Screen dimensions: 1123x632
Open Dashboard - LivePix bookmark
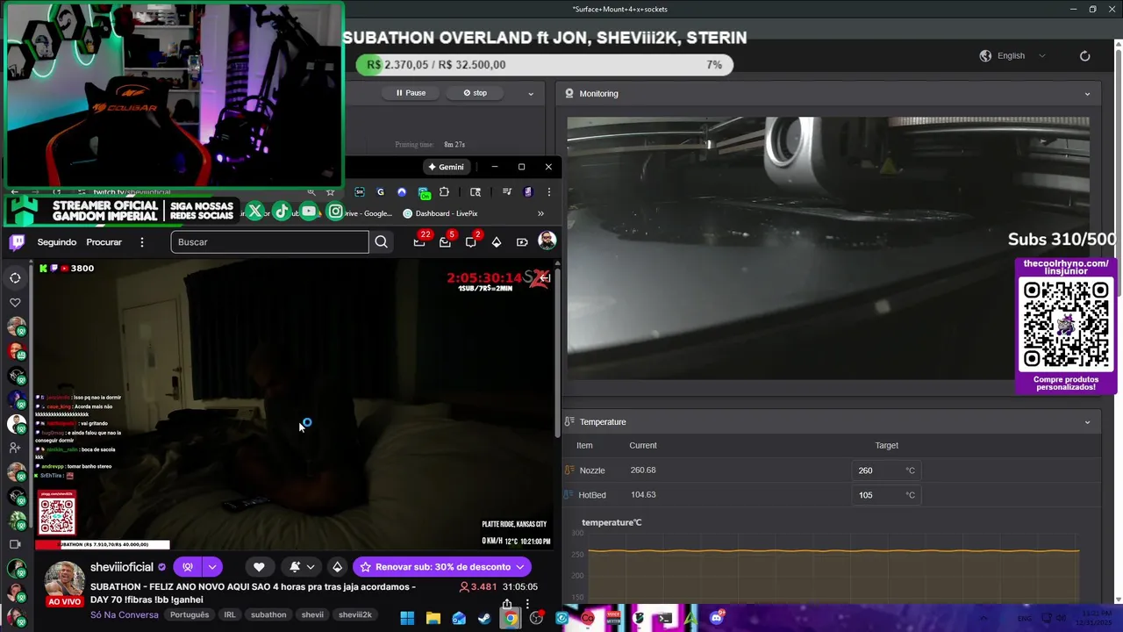click(x=440, y=213)
